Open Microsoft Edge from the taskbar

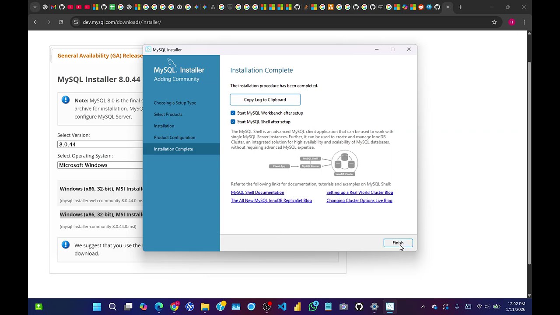click(159, 307)
